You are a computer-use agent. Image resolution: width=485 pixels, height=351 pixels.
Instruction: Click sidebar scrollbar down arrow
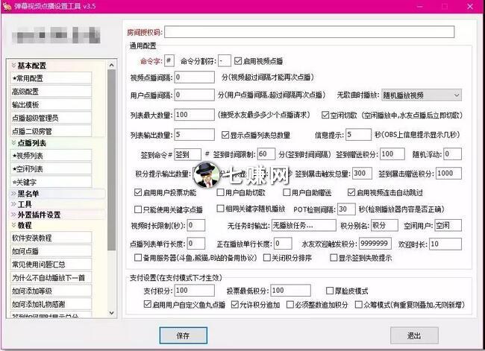[112, 313]
